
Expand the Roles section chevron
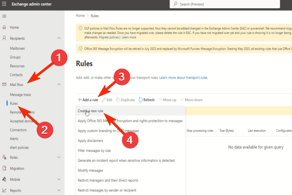coord(59,157)
